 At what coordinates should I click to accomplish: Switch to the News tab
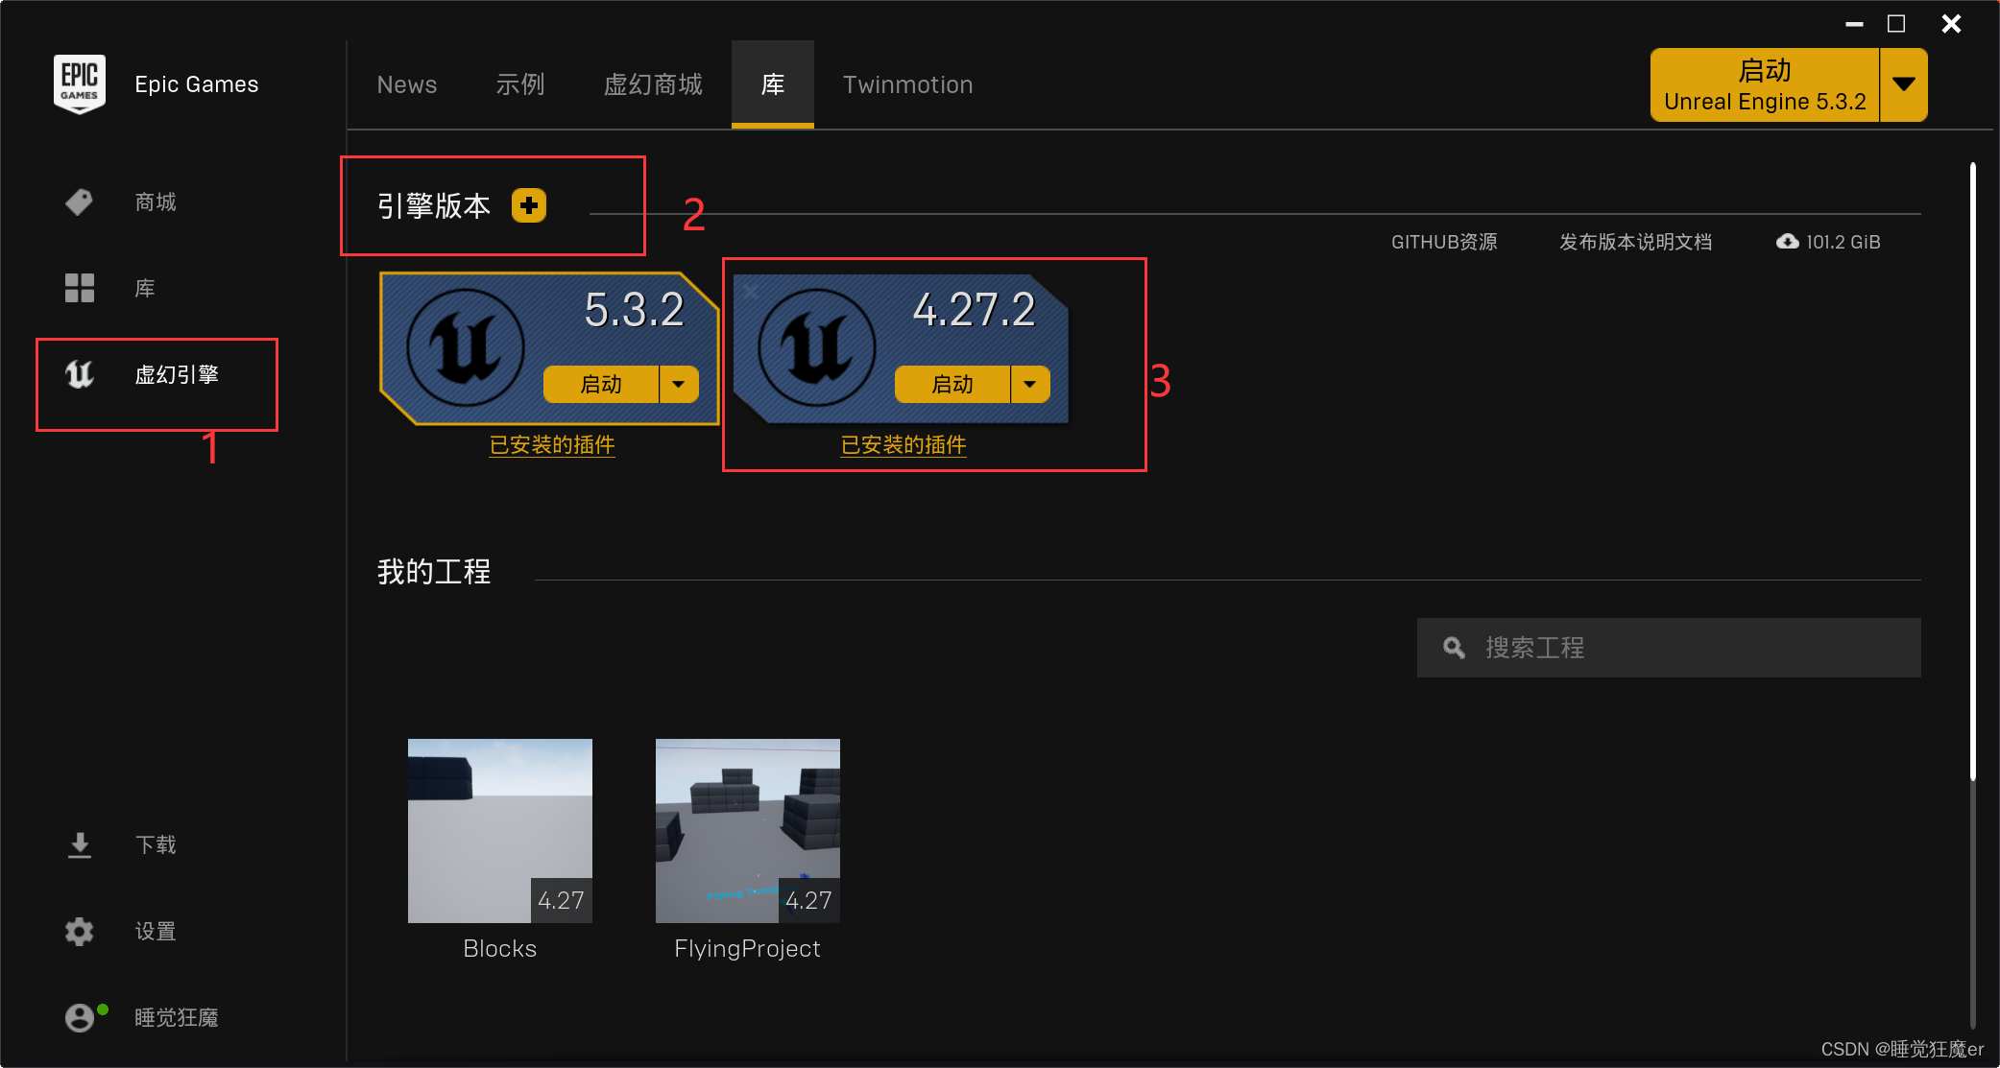407,84
